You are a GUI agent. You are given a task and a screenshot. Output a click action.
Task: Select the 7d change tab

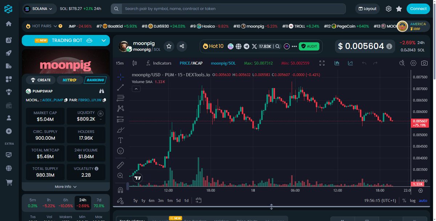coord(99,203)
